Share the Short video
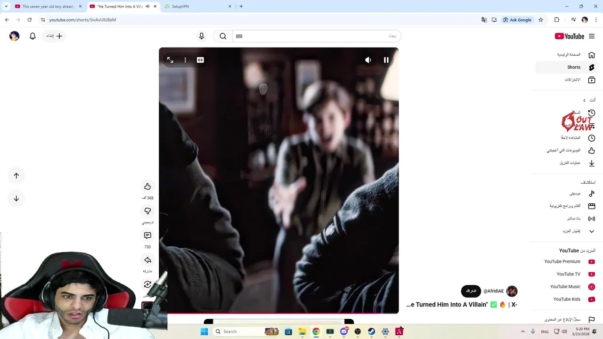 coord(147,260)
